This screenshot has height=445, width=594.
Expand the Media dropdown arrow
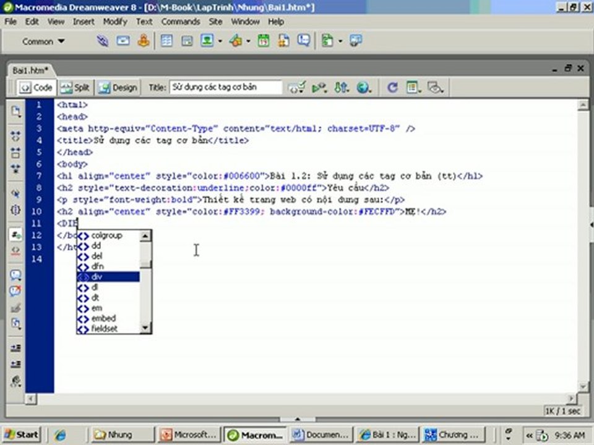(x=249, y=41)
